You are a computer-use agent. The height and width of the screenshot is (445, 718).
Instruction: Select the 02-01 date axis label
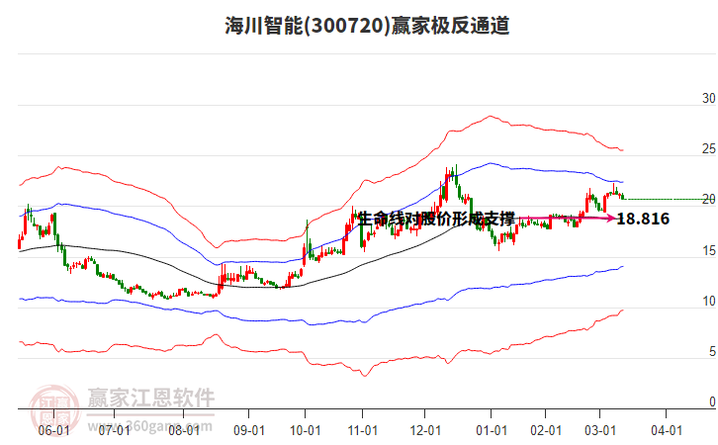[x=546, y=430]
